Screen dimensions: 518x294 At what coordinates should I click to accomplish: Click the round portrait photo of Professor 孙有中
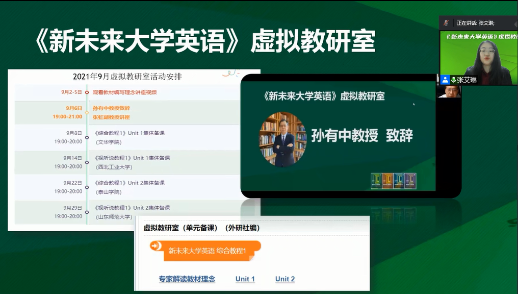click(283, 139)
